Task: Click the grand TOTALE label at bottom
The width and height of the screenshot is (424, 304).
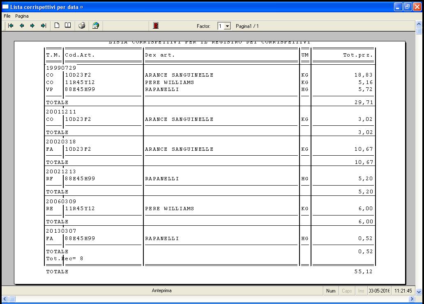Action: coord(58,272)
